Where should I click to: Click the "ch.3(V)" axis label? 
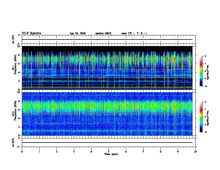[x=13, y=142]
